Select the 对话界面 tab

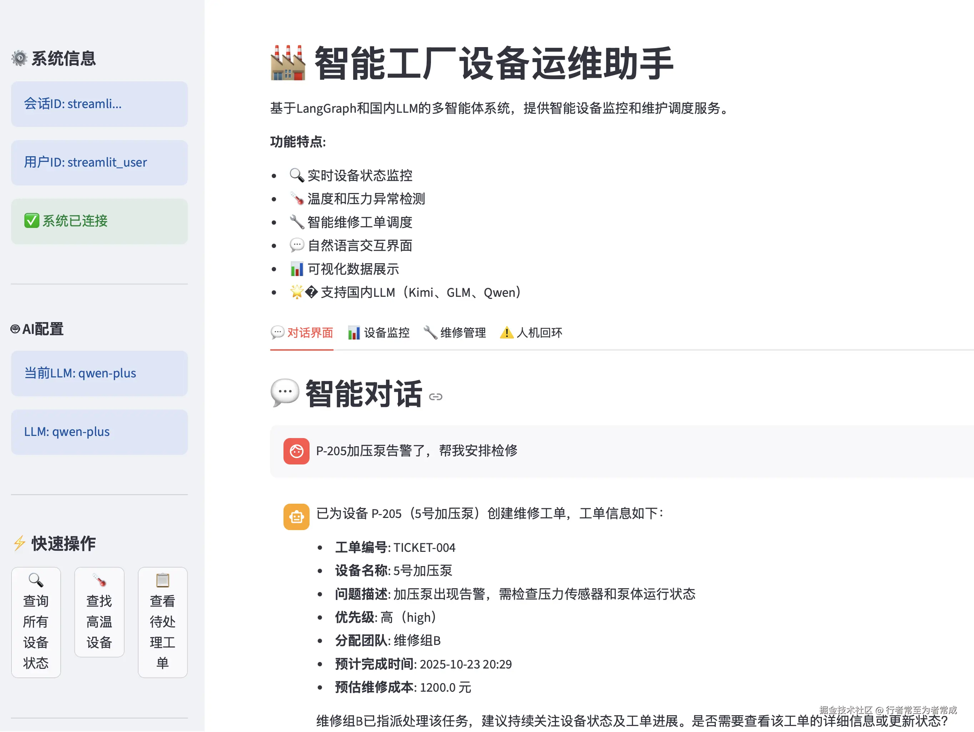pyautogui.click(x=302, y=332)
